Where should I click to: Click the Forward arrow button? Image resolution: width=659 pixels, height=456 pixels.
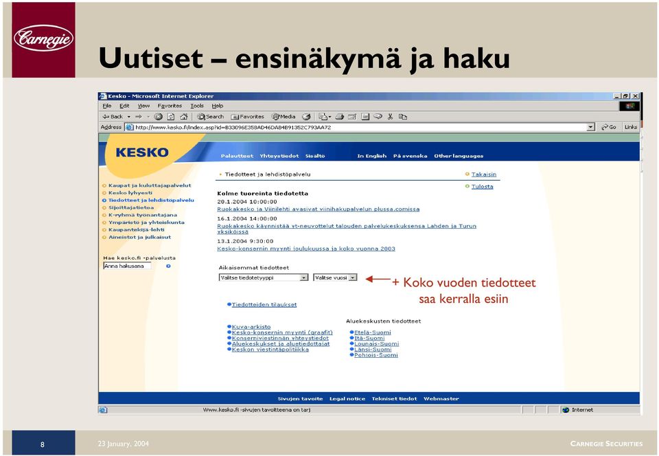coord(138,117)
